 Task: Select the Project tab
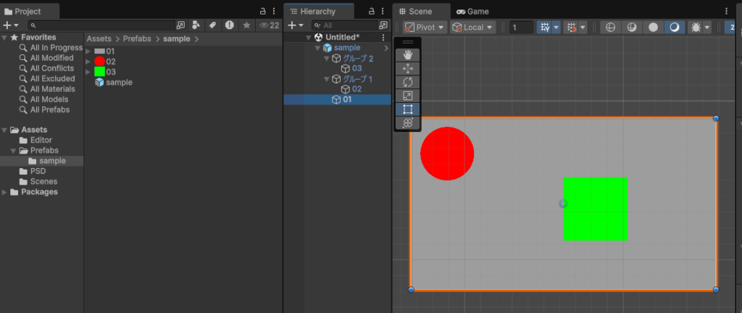click(30, 12)
